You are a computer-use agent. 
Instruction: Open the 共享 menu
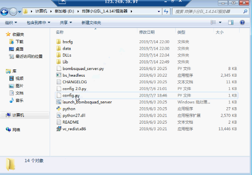pyautogui.click(x=66, y=23)
